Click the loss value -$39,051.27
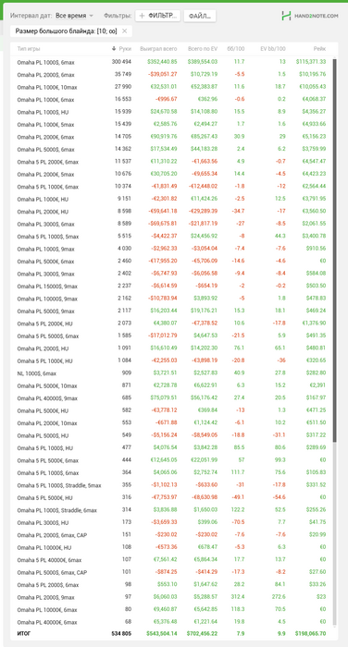348x647 pixels. [162, 75]
